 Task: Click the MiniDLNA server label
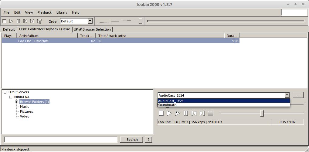(22, 97)
